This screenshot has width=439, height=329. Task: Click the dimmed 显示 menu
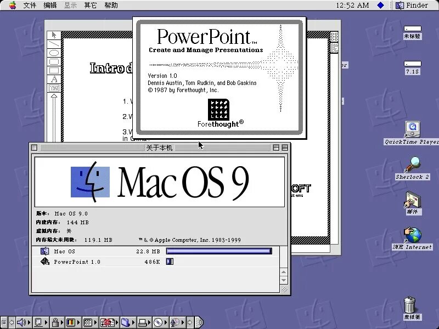pos(70,5)
